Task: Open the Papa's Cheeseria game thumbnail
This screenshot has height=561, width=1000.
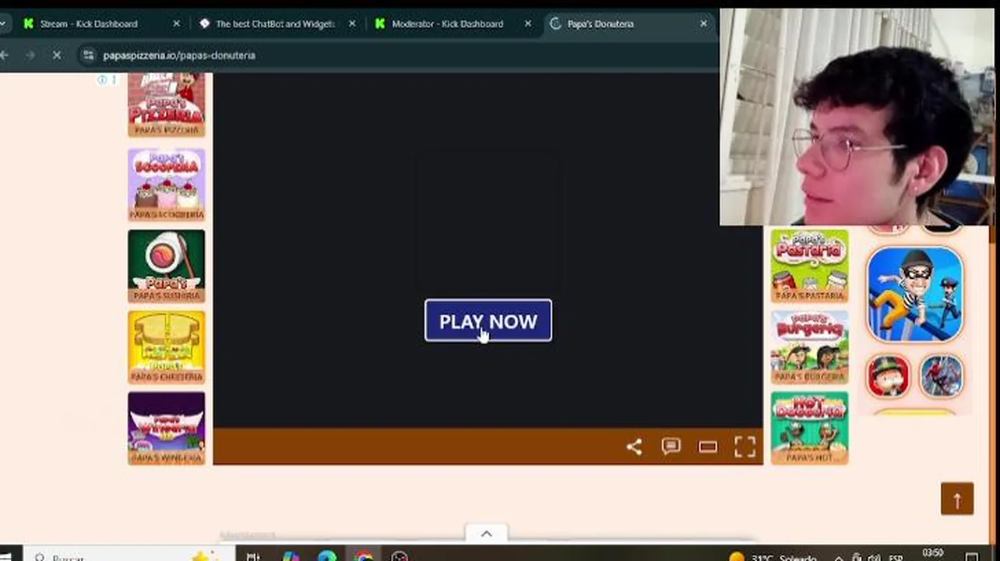Action: [167, 347]
